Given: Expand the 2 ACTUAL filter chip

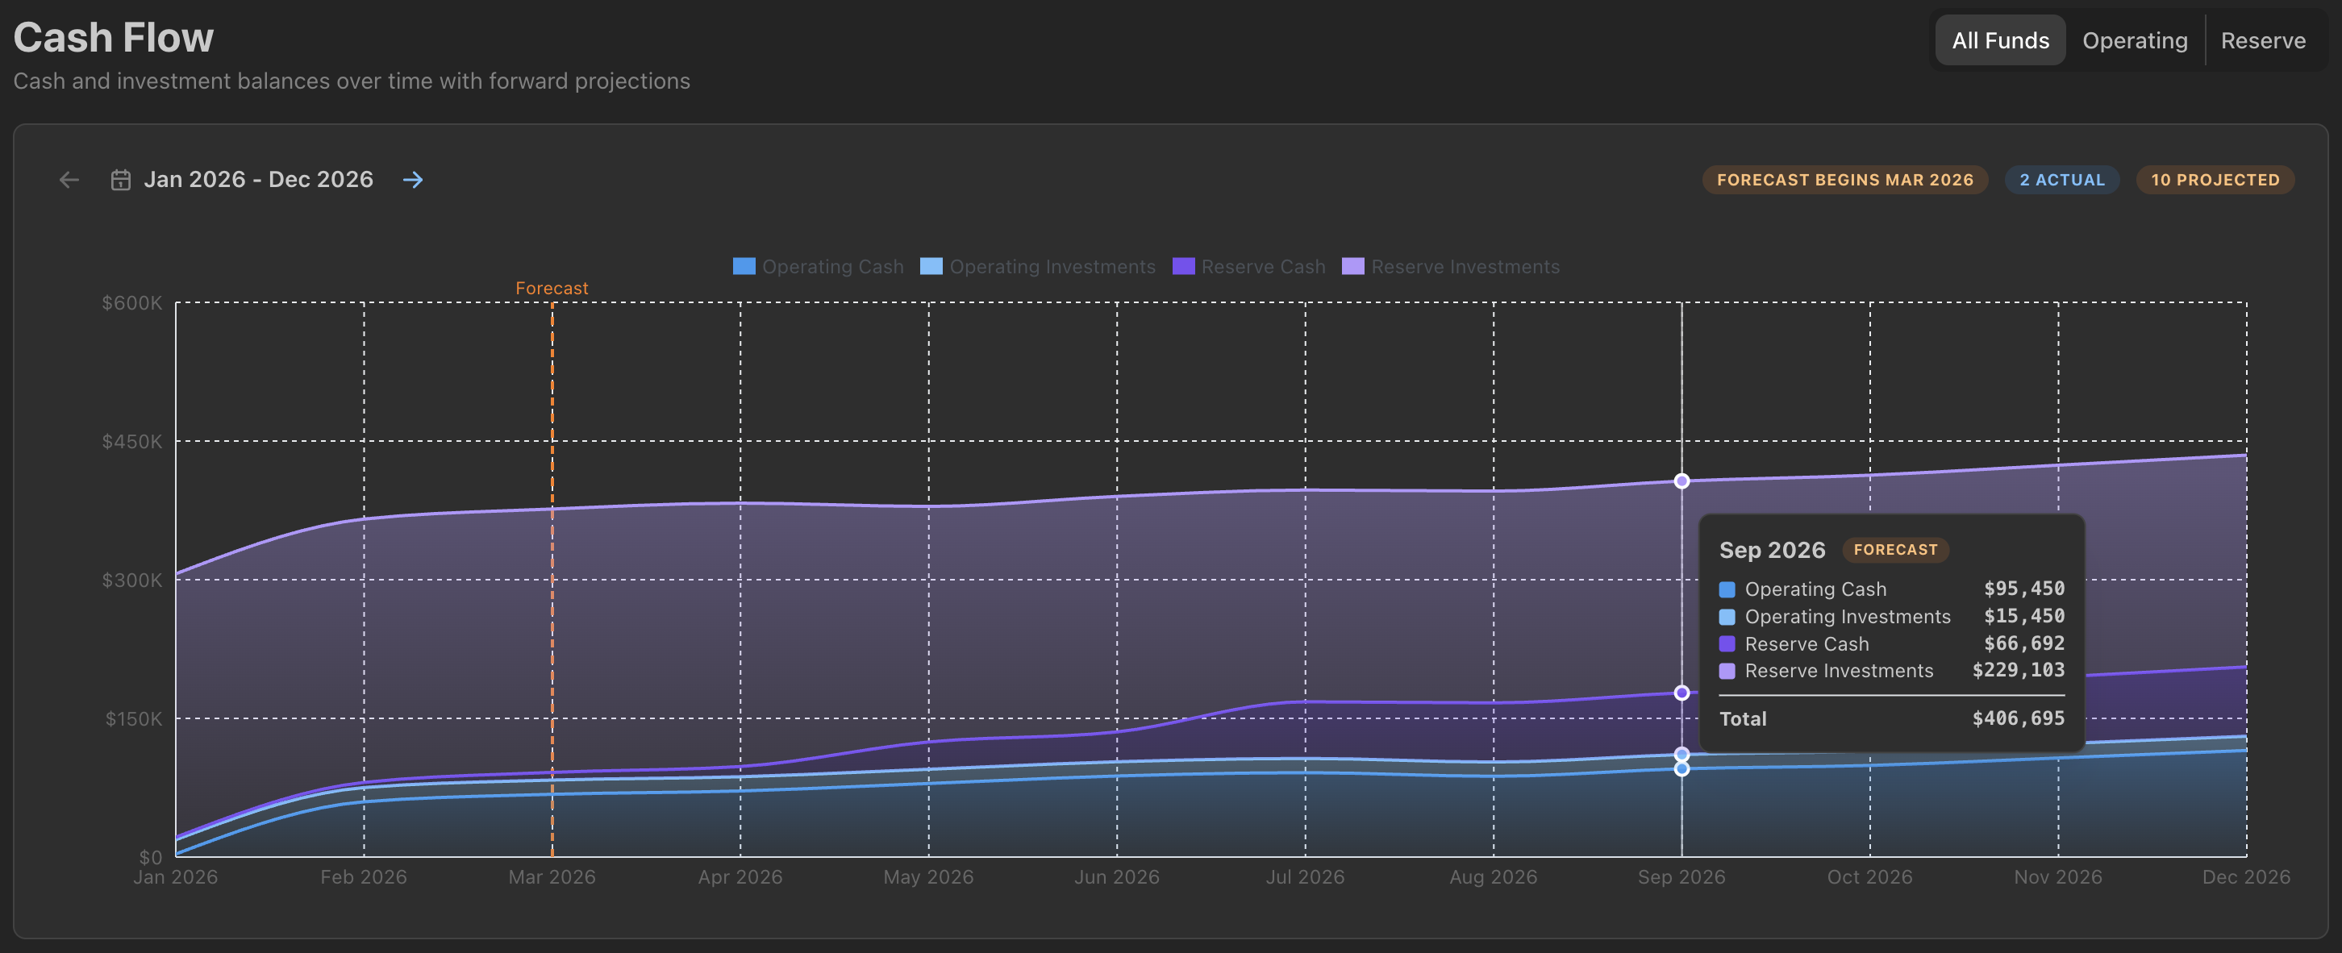Looking at the screenshot, I should pyautogui.click(x=2061, y=179).
